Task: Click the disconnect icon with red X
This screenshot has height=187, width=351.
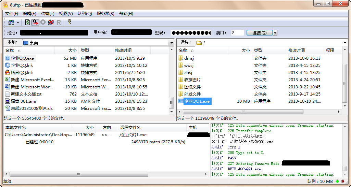Action: 51,23
